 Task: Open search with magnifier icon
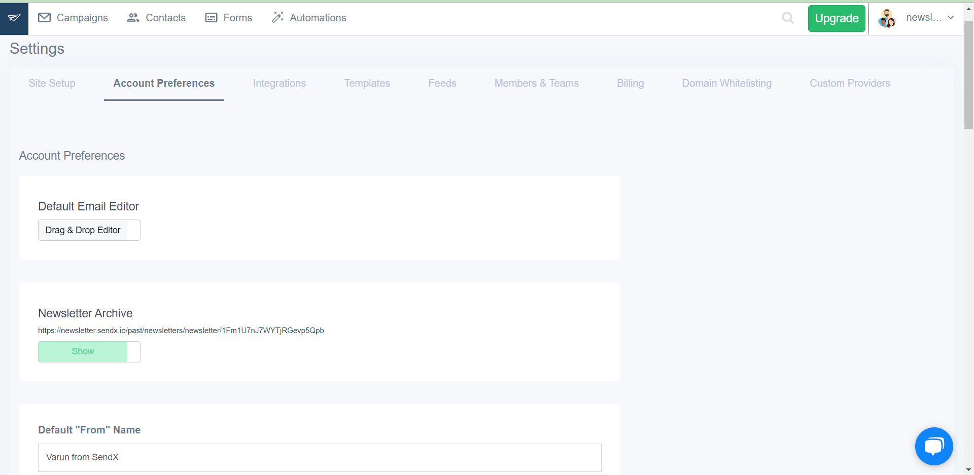[x=788, y=18]
